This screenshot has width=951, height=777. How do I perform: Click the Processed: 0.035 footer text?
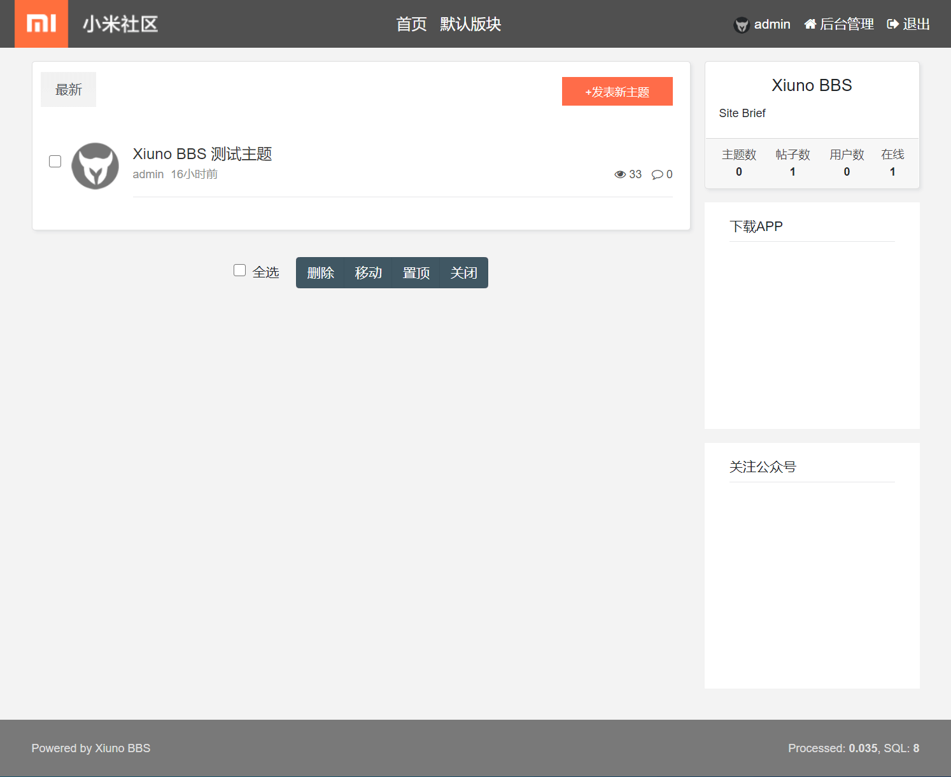click(x=833, y=748)
